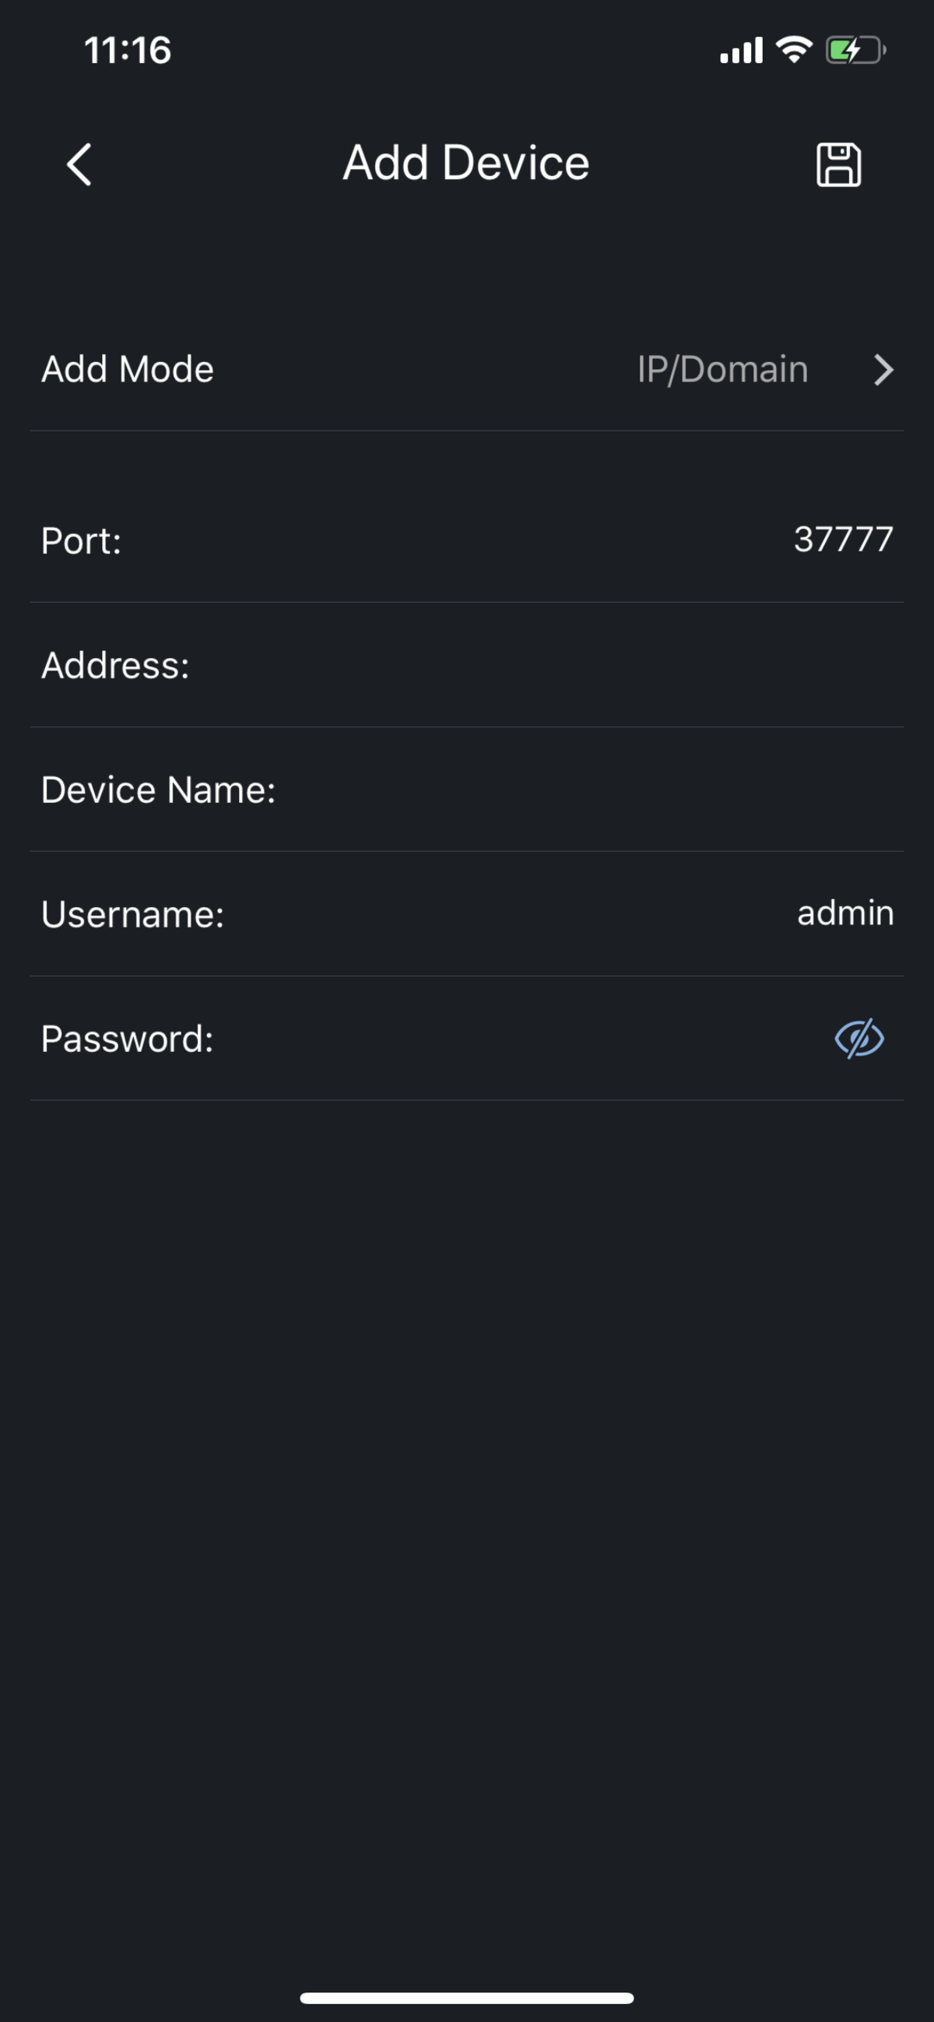The image size is (934, 2022).
Task: Edit the admin username value
Action: (844, 913)
